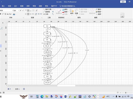The height and width of the screenshot is (99, 133).
Task: Click the rotate text icon
Action: pos(37,10)
